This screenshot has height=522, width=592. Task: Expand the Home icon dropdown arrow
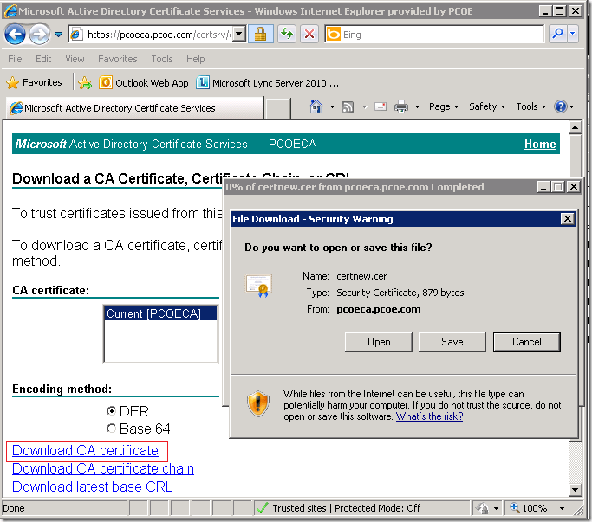(332, 107)
